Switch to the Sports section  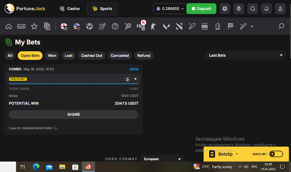tap(102, 9)
